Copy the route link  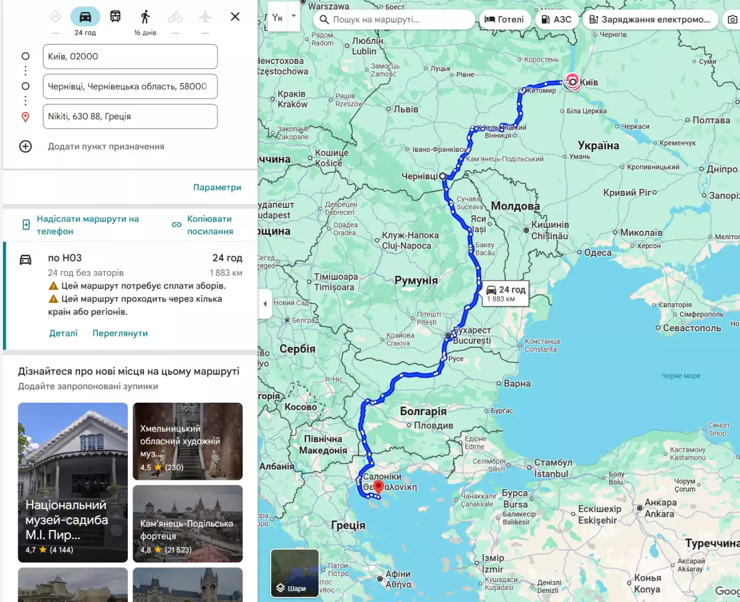[210, 225]
